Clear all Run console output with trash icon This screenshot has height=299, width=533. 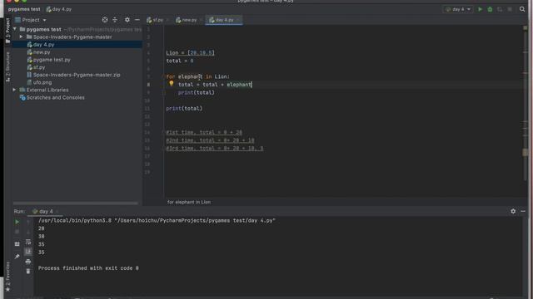point(28,272)
